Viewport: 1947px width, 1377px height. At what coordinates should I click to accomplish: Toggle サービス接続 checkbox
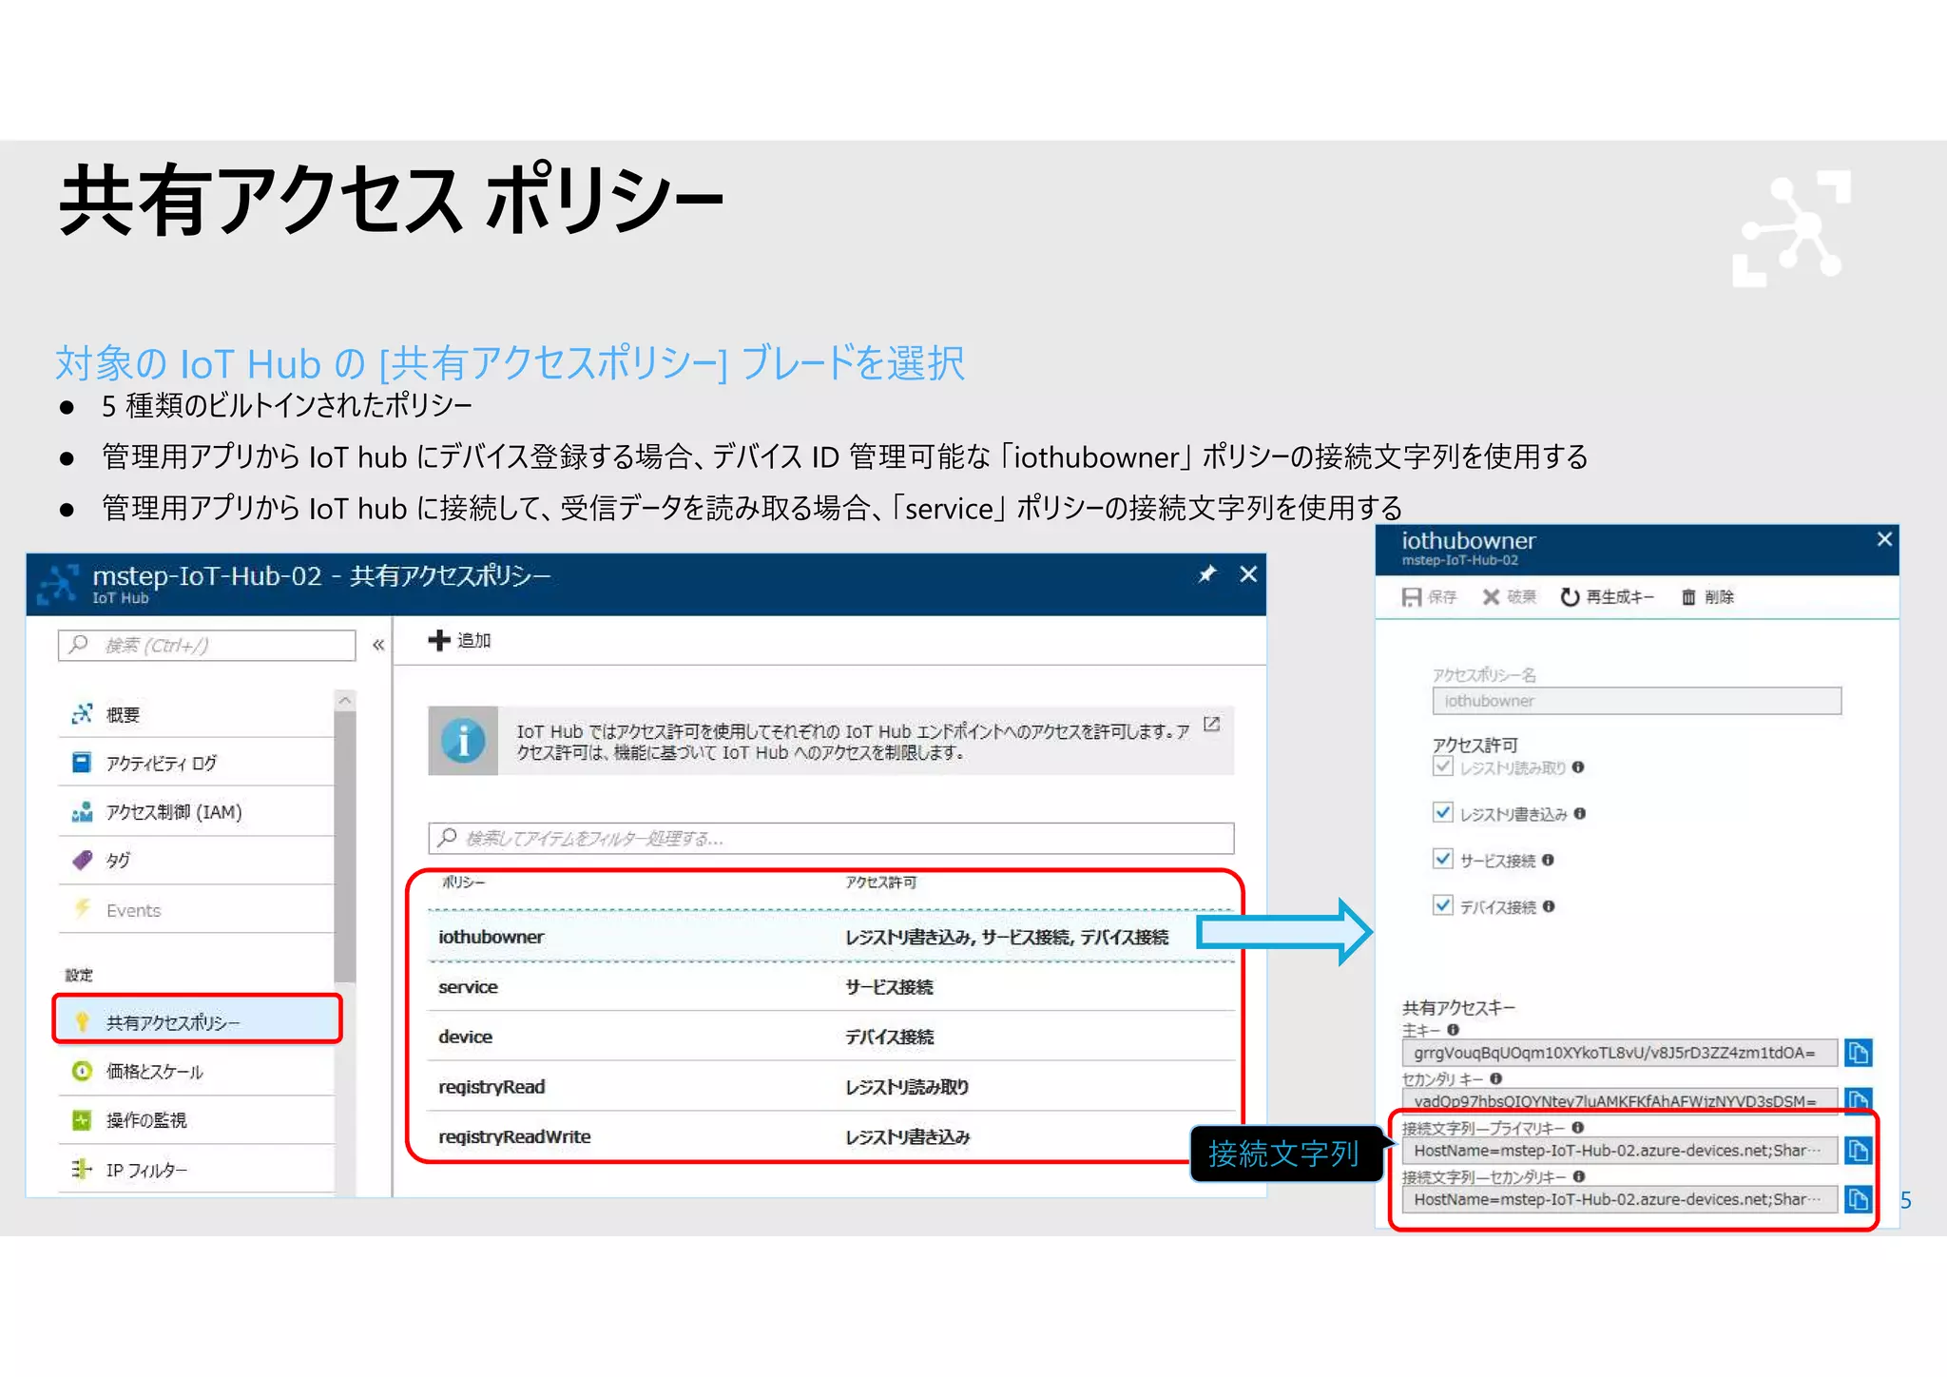1443,859
